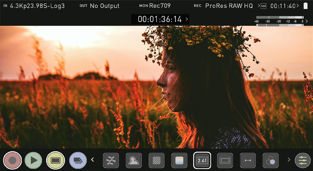Image resolution: width=313 pixels, height=171 pixels.
Task: Open the blue-only exposure tool with nodes icon
Action: 111,160
